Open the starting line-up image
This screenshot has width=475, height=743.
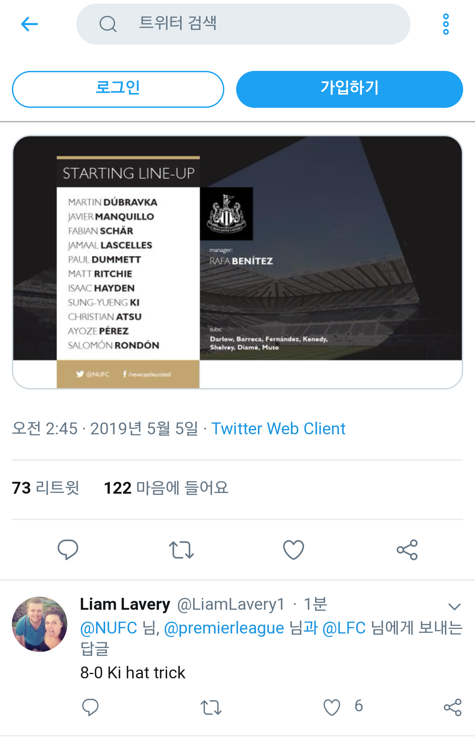(237, 262)
